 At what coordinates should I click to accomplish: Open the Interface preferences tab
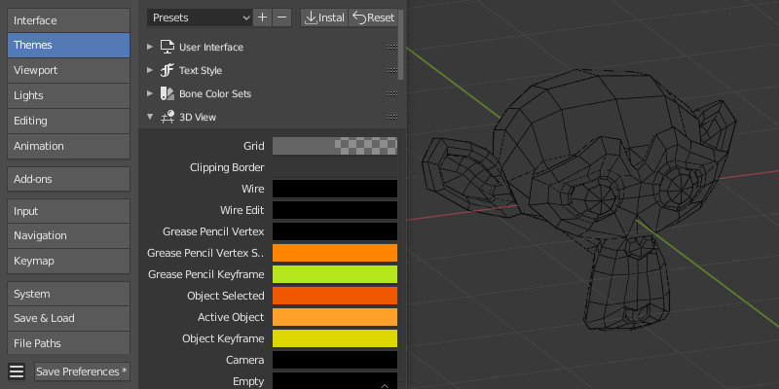[68, 20]
